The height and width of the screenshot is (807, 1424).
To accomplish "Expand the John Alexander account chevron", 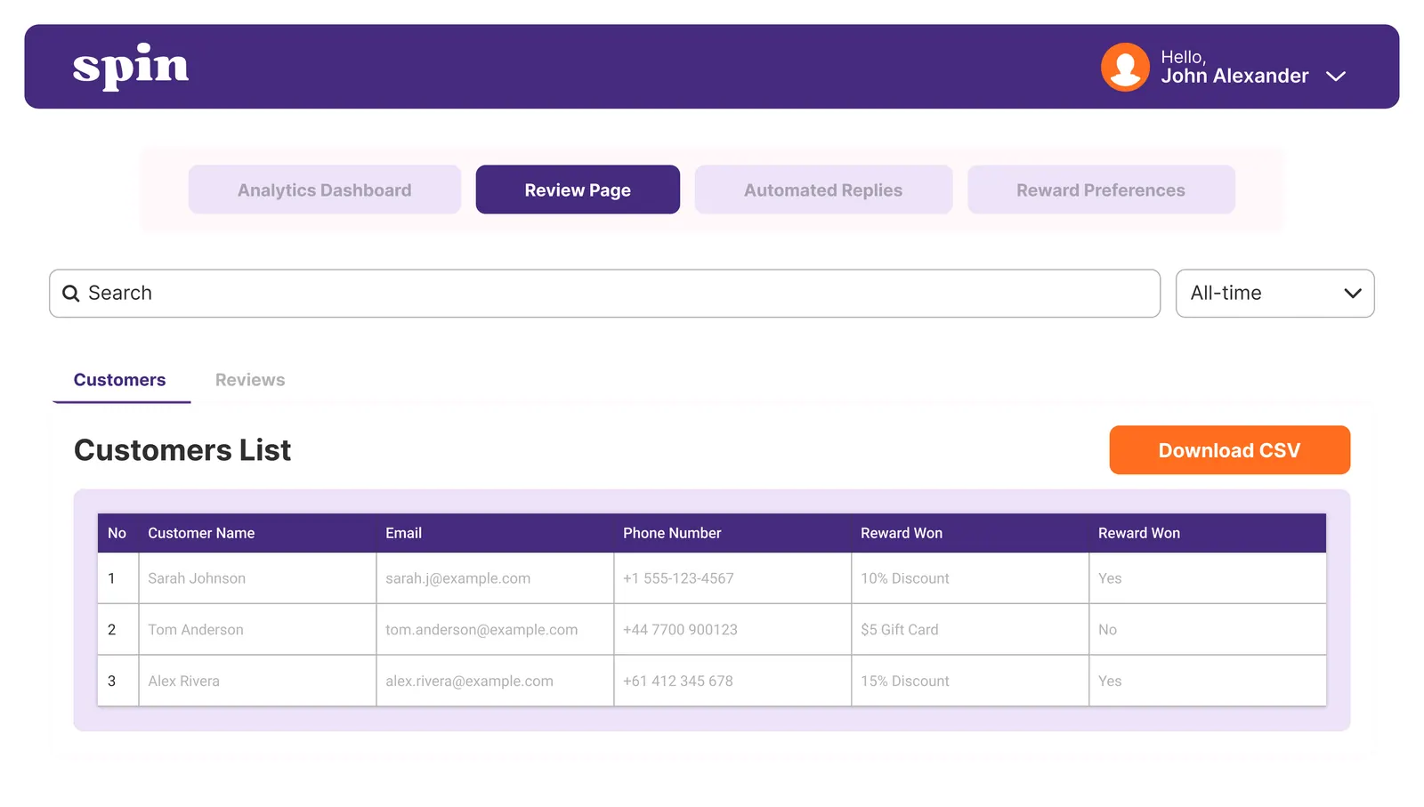I will click(1335, 77).
